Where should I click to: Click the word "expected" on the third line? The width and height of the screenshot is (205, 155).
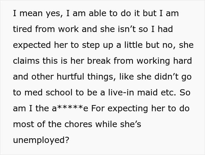point(32,45)
